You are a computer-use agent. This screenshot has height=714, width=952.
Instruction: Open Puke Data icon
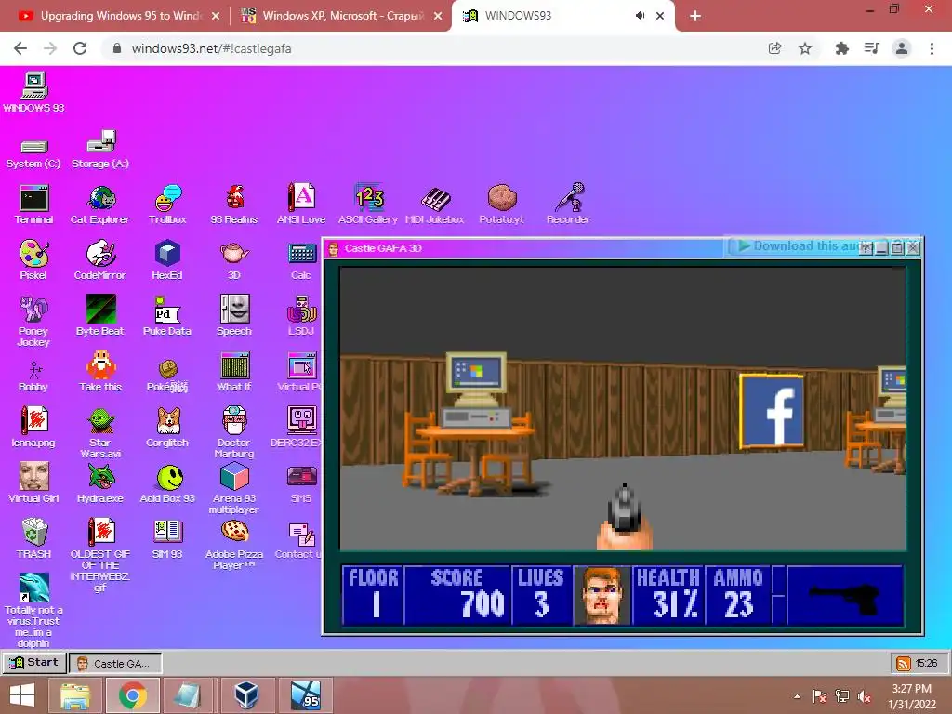click(167, 316)
